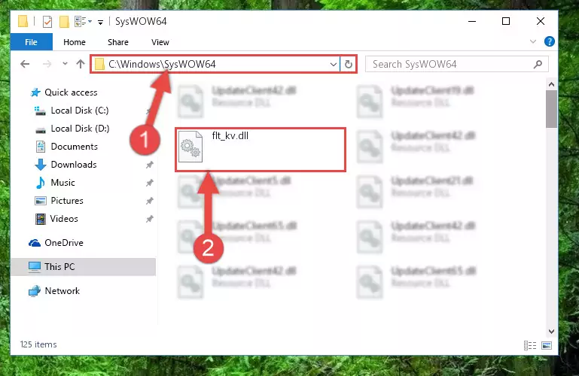
Task: Switch to the View ribbon tab
Action: click(x=160, y=42)
